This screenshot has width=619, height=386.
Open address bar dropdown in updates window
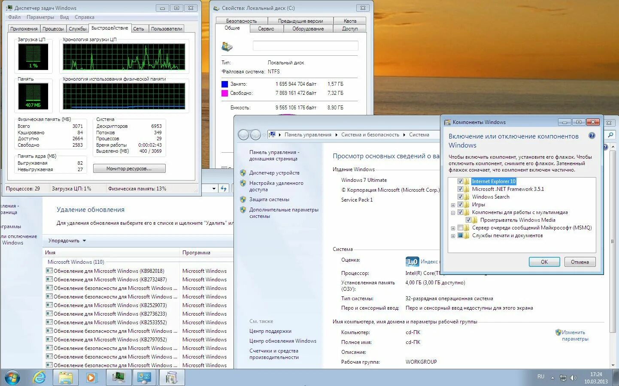click(214, 188)
